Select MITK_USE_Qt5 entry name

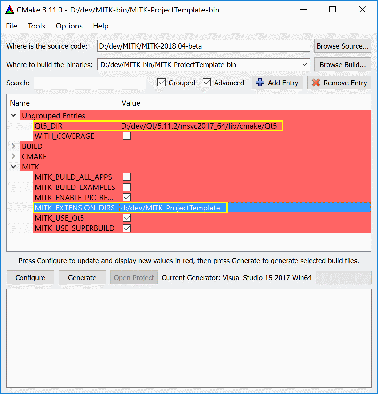click(59, 218)
